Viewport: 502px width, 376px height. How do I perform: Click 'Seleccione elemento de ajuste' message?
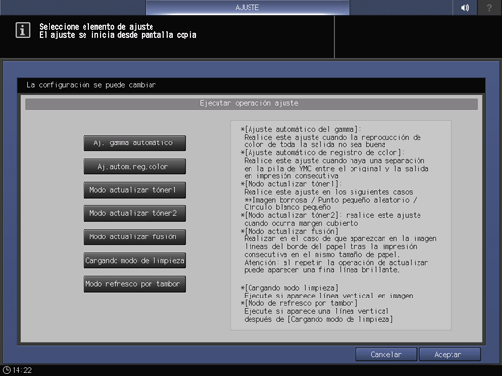point(96,27)
